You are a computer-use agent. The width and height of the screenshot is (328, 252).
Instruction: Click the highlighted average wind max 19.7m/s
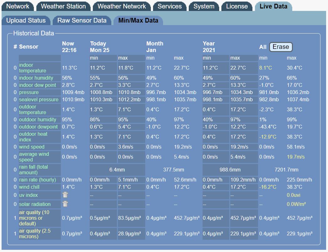pos(296,157)
